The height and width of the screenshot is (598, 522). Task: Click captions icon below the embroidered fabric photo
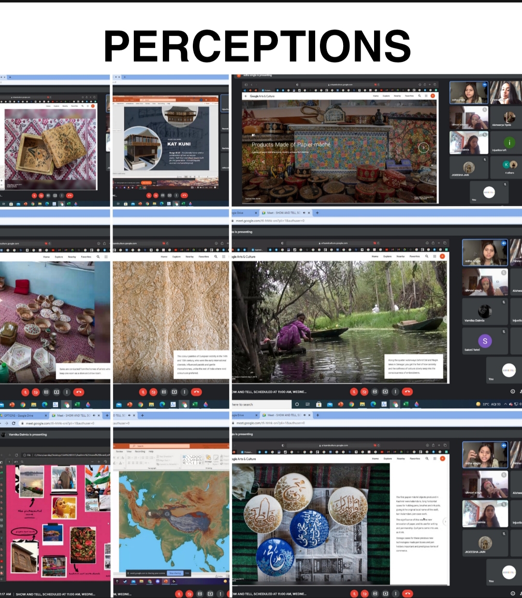pyautogui.click(x=164, y=392)
